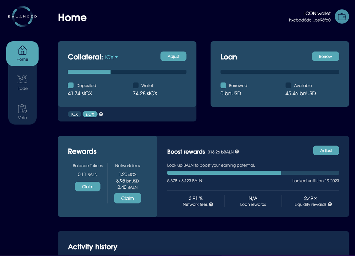Click the 'Rewards' heading
Viewport: 355px width, 256px height.
[x=82, y=151]
